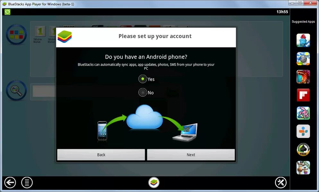Image resolution: width=319 pixels, height=192 pixels.
Task: Click the 'Do you have an Android phone?' heading
Action: [x=146, y=57]
